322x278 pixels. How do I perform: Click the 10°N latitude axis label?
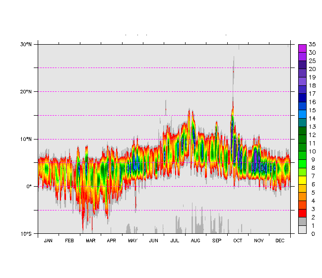tap(26, 139)
